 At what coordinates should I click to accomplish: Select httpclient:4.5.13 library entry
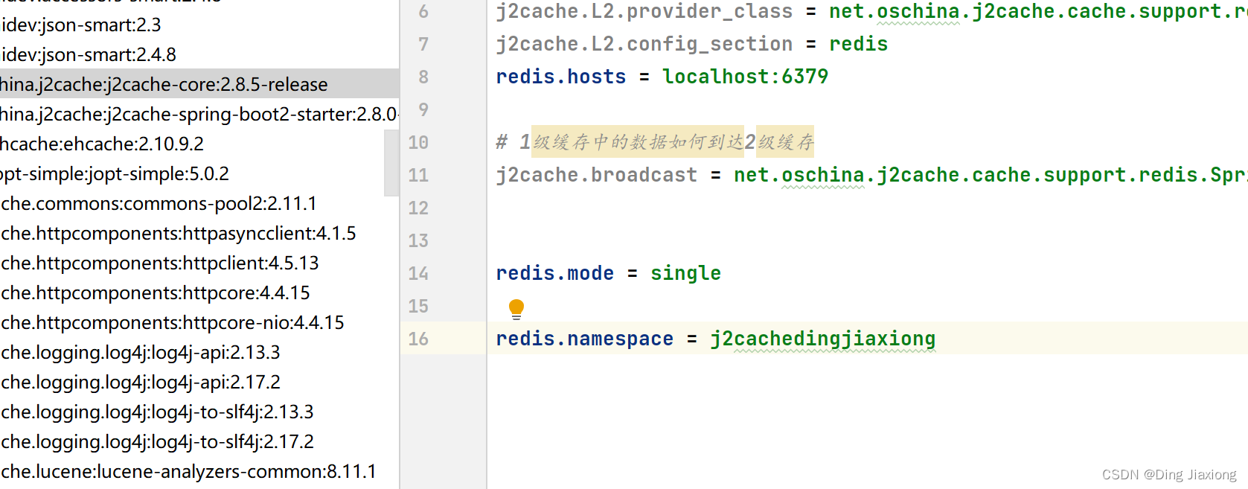pyautogui.click(x=199, y=263)
